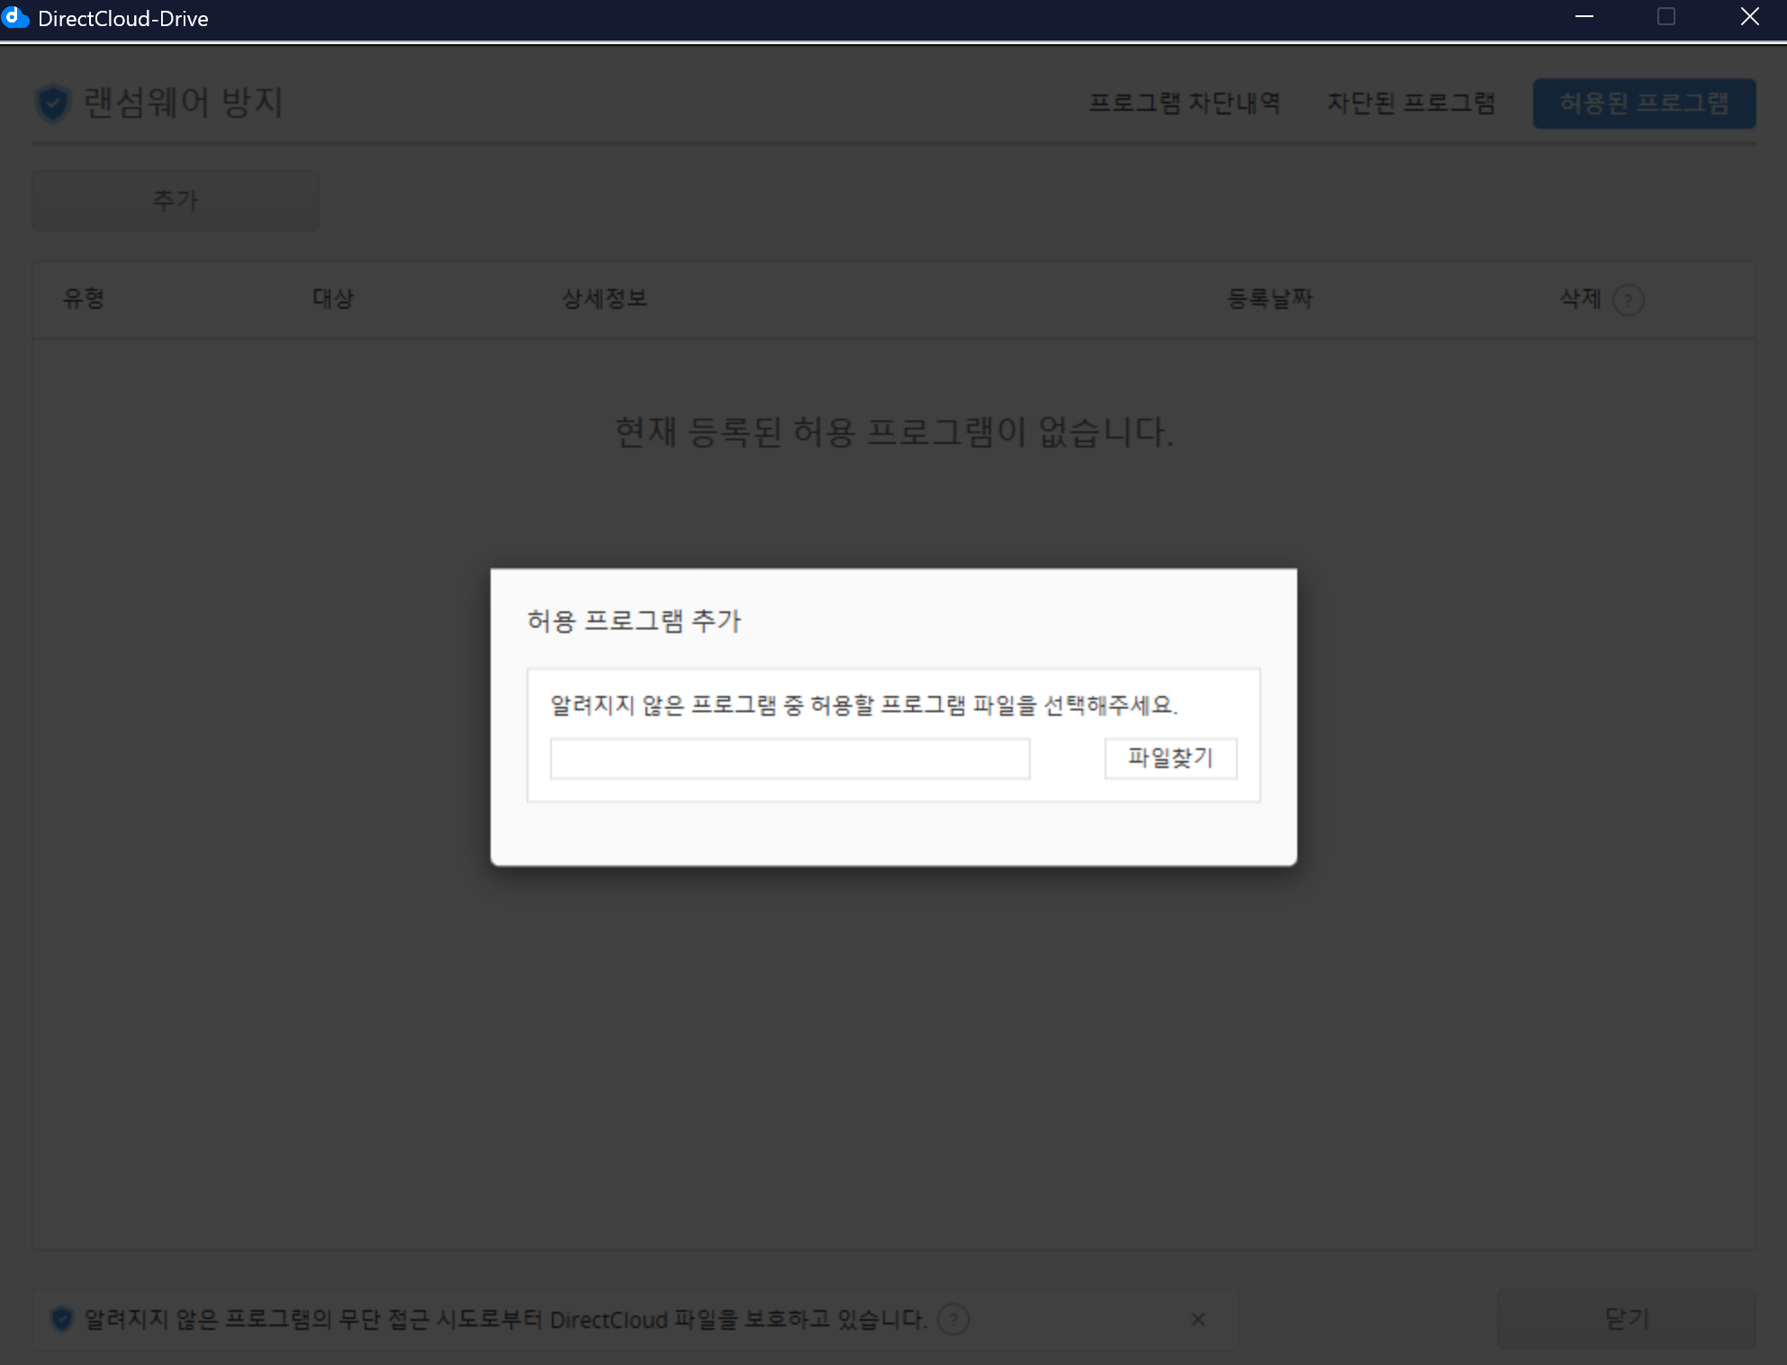This screenshot has height=1365, width=1787.
Task: Click the 파일찾기 browse button
Action: (x=1170, y=758)
